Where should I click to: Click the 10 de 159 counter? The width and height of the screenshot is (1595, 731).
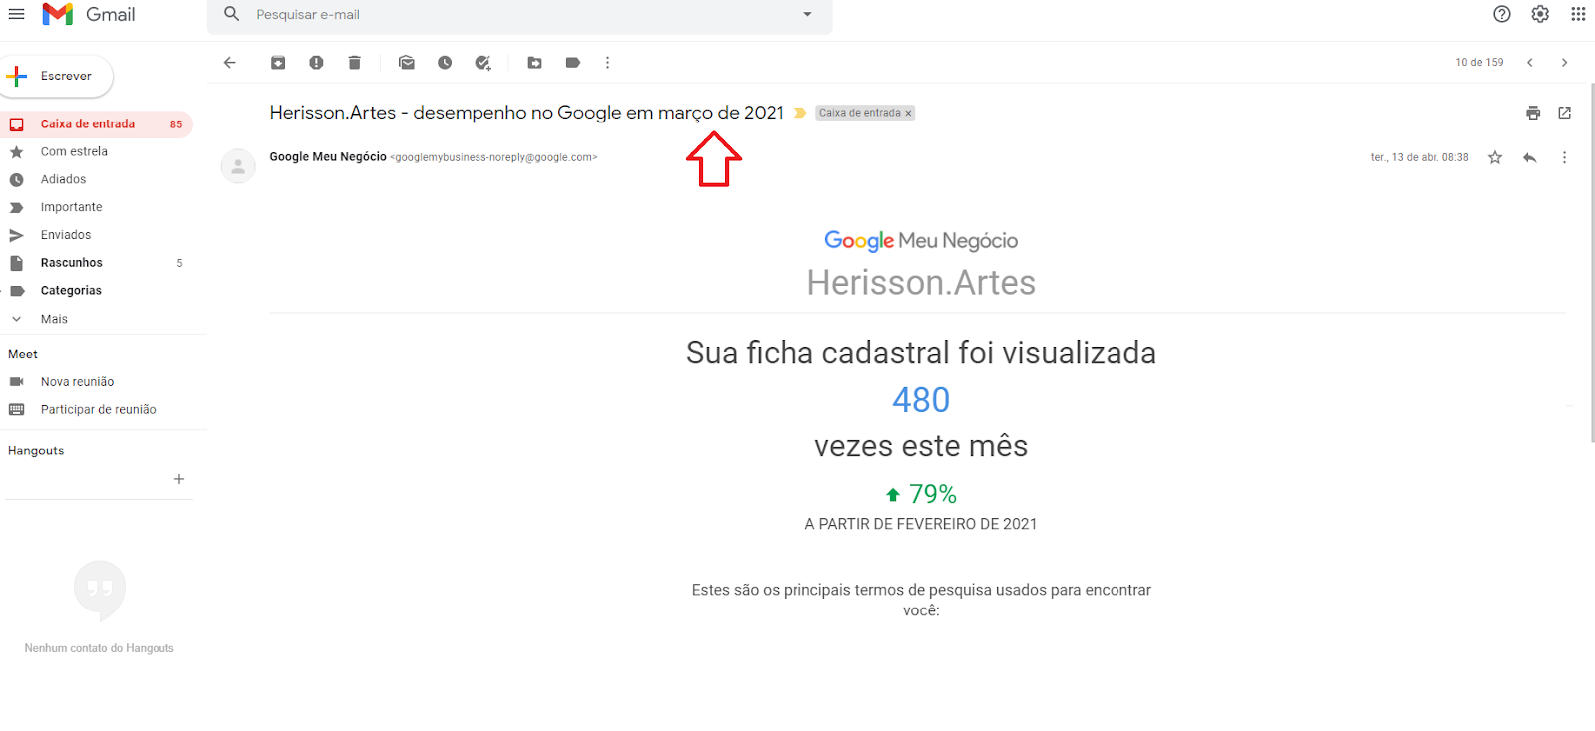pos(1479,62)
